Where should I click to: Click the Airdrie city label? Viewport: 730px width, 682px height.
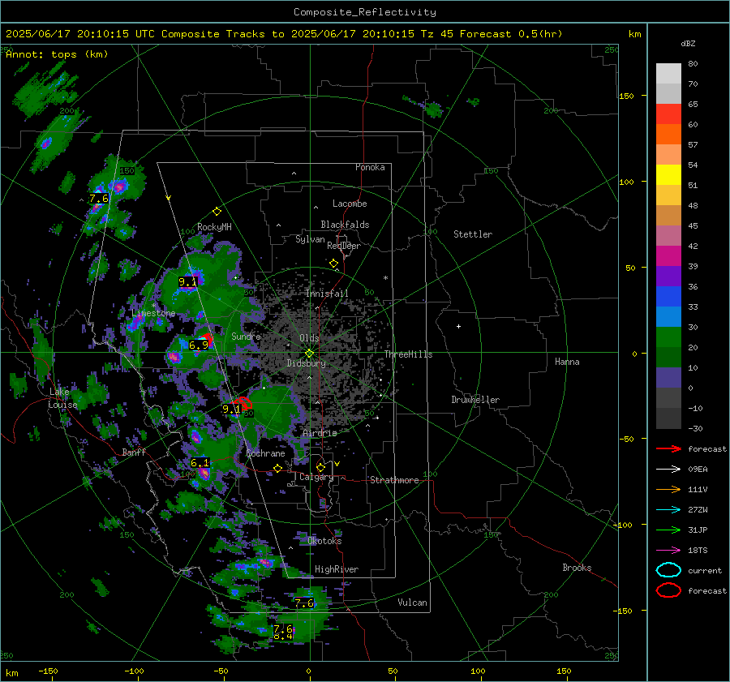pyautogui.click(x=320, y=433)
